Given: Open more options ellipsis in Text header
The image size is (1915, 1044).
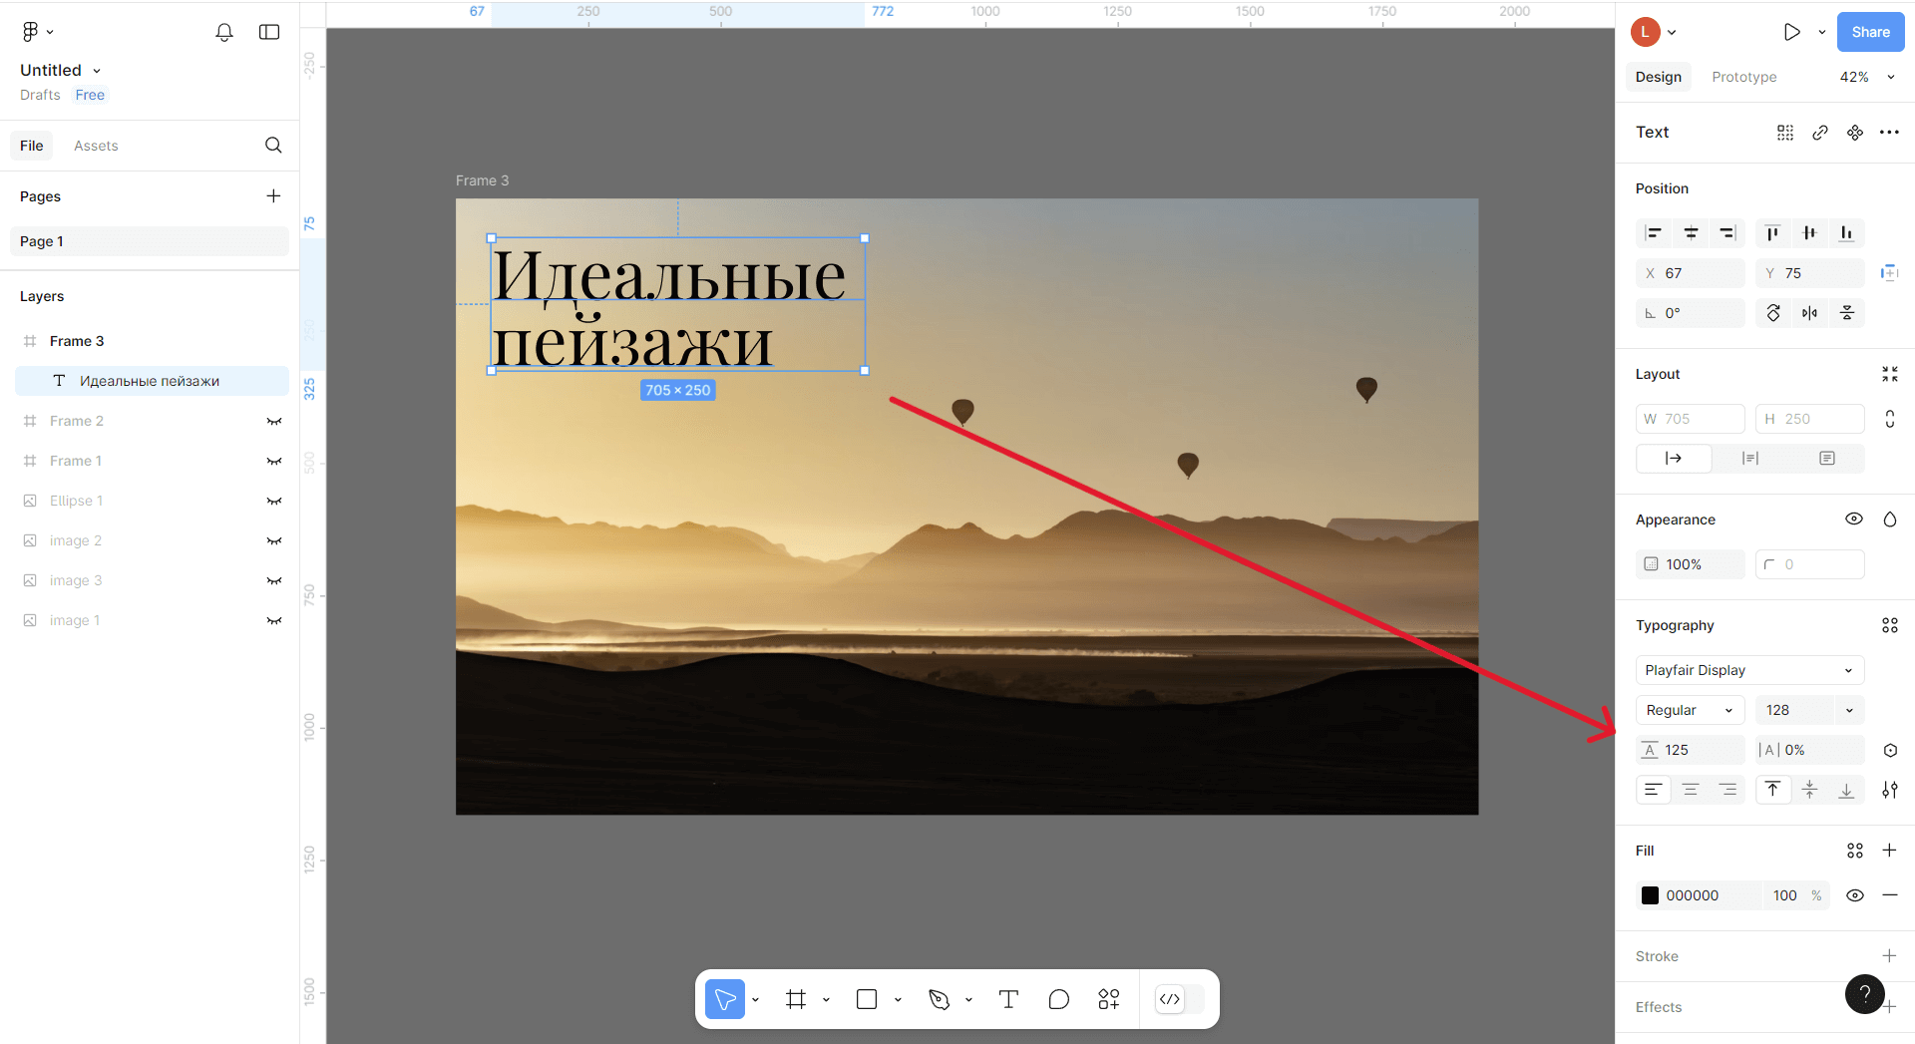Looking at the screenshot, I should click(x=1889, y=133).
